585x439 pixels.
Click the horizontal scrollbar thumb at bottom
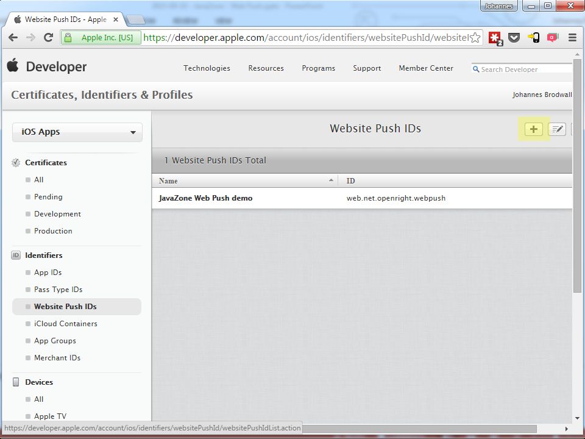pyautogui.click(x=420, y=429)
